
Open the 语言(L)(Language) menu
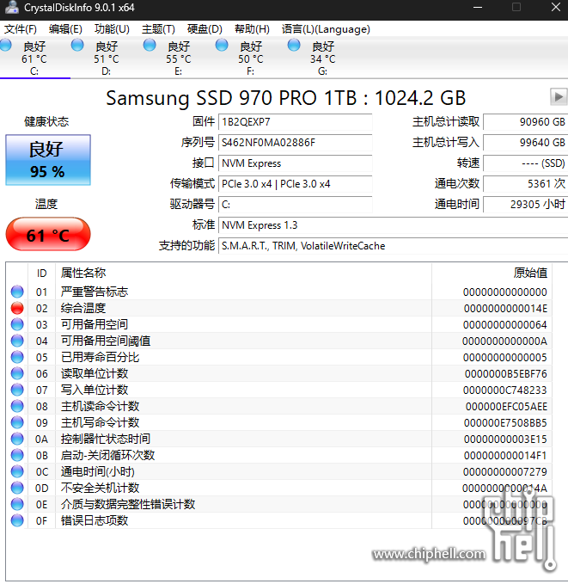pos(326,29)
